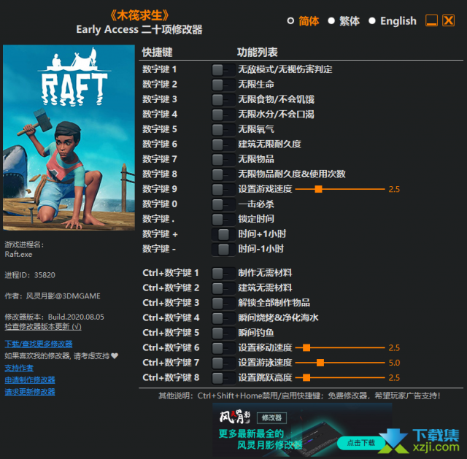Click the Ctrl+数字键 4 hotkey label
The width and height of the screenshot is (467, 459).
coord(171,317)
